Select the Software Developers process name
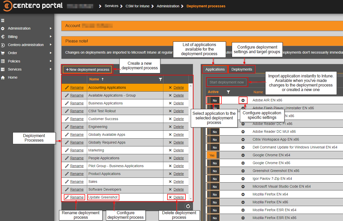Image resolution: width=343 pixels, height=221 pixels. 105,189
